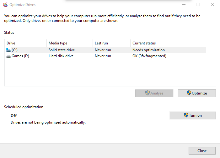The image size is (220, 158).
Task: Sort by the Drive column header
Action: pyautogui.click(x=25, y=43)
